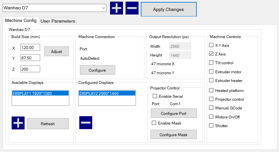The image size is (279, 152).
Task: Remove configured display using minus icon
Action: (x=86, y=123)
